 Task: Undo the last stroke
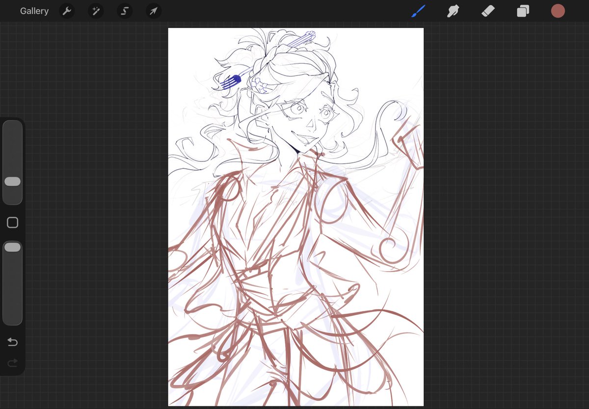pyautogui.click(x=13, y=342)
